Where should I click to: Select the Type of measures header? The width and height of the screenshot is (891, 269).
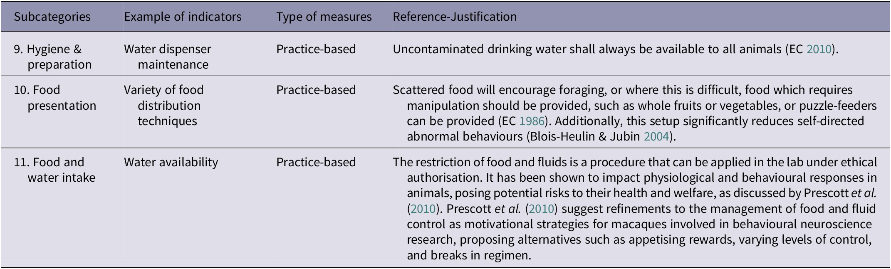point(324,17)
